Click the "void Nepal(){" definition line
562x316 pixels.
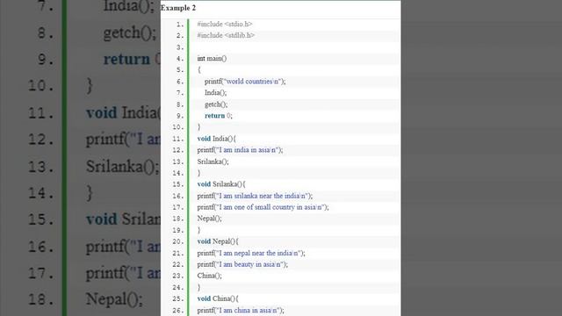pos(218,241)
